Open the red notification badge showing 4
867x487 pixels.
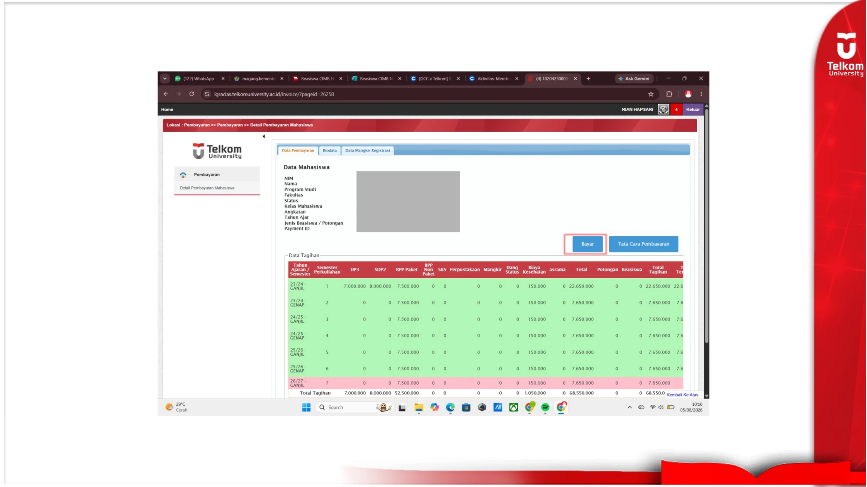click(676, 109)
